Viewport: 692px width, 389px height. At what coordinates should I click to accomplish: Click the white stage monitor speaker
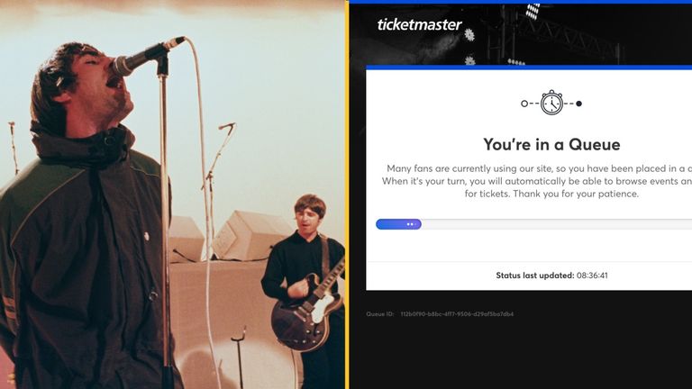coord(243,236)
